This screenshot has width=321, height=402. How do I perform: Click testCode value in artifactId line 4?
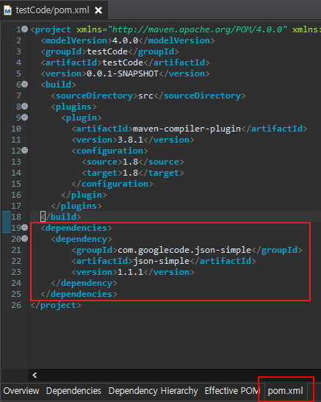pos(123,62)
